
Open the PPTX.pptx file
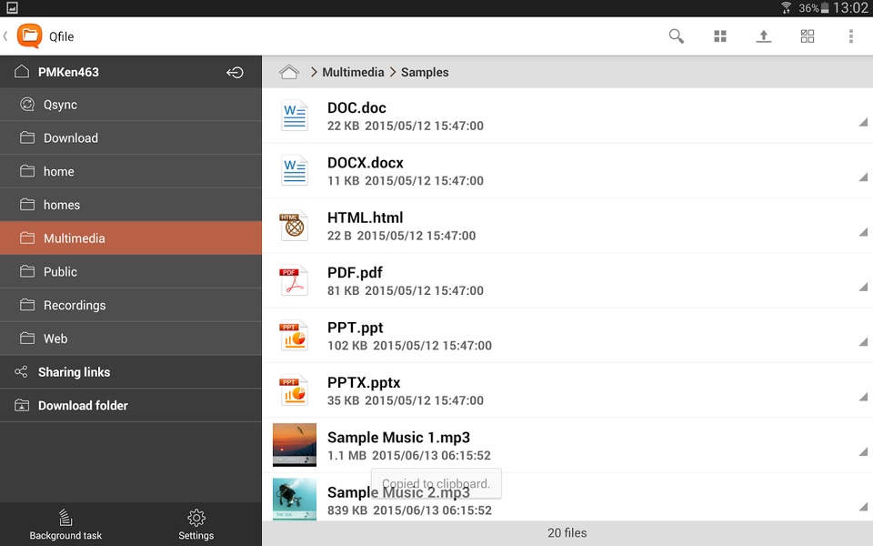(x=567, y=390)
